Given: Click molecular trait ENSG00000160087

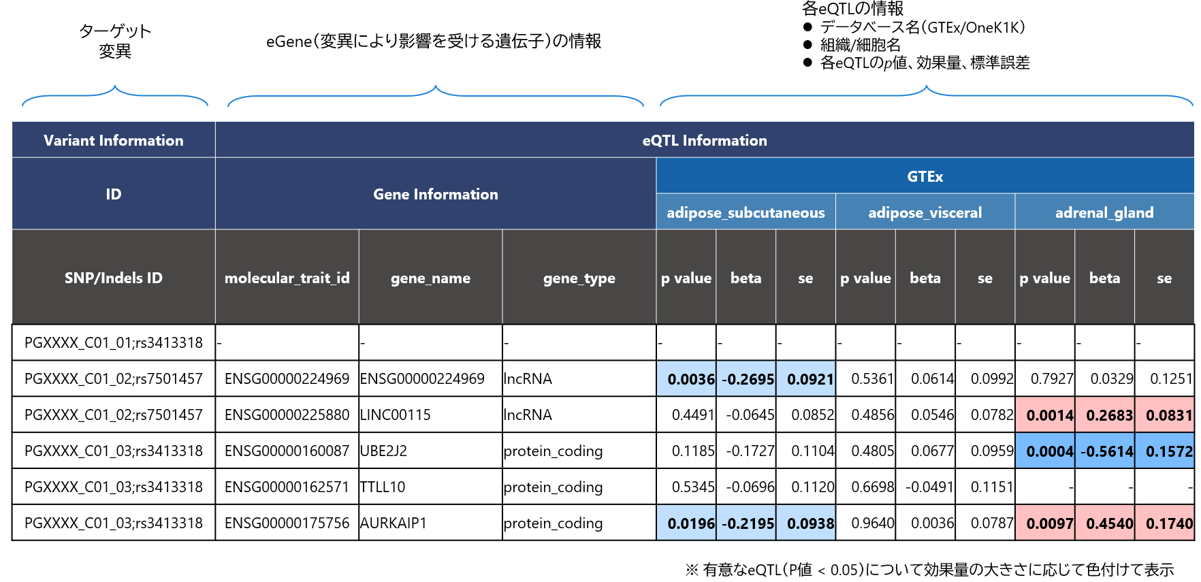Looking at the screenshot, I should point(287,451).
